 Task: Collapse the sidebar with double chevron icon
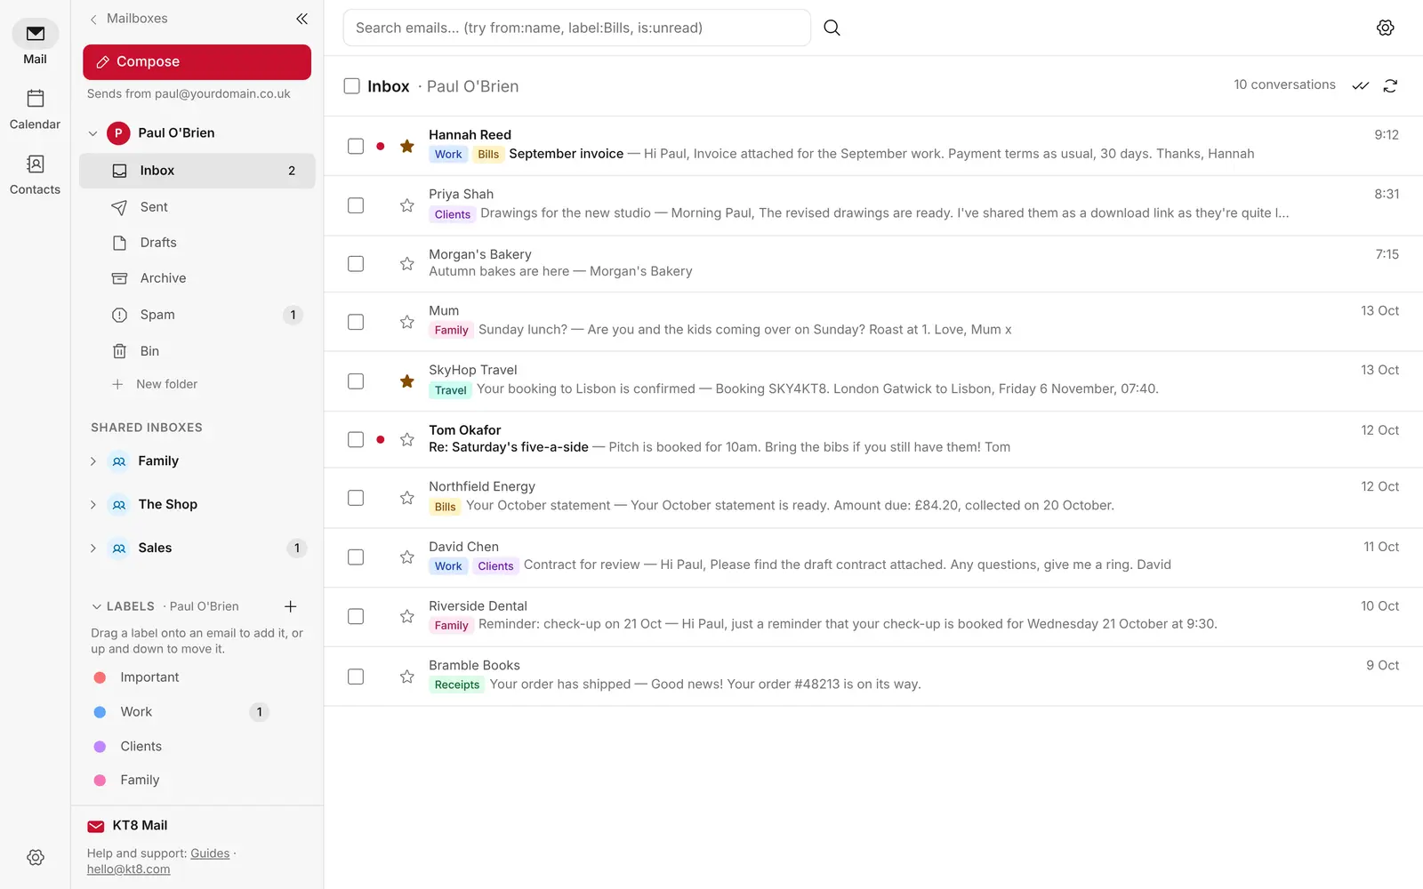[x=302, y=19]
